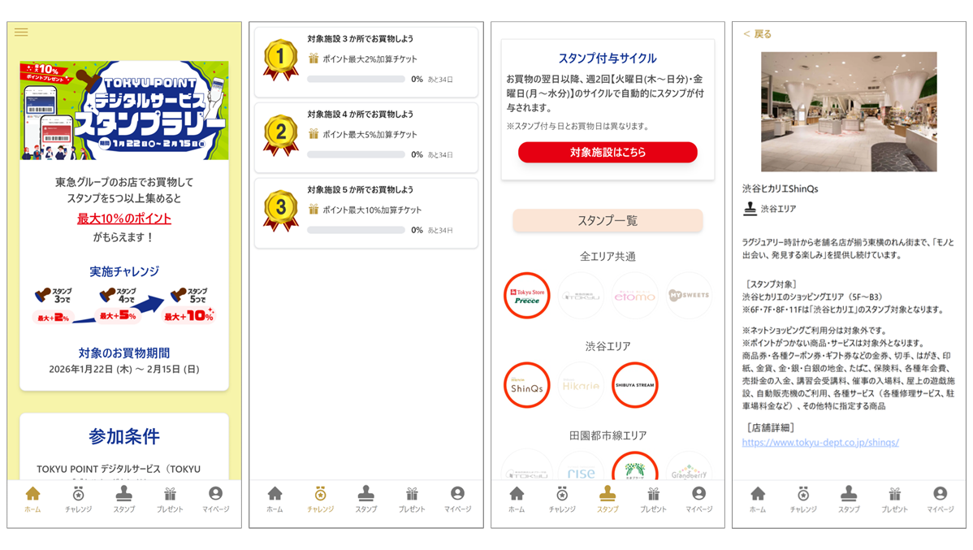Select the greyed TOKYU stamp in 田園都市線エリア

coord(527,466)
